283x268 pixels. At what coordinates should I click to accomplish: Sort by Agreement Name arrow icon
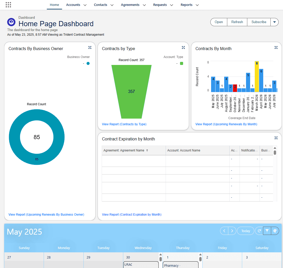point(147,150)
